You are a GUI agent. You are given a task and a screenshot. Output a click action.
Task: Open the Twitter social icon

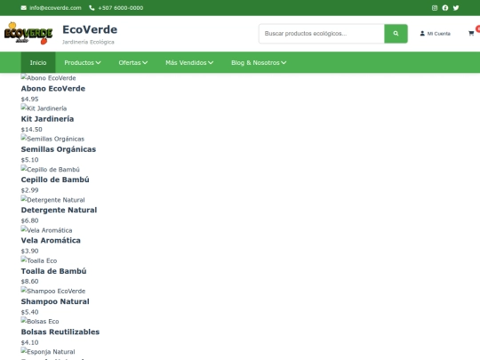point(456,8)
